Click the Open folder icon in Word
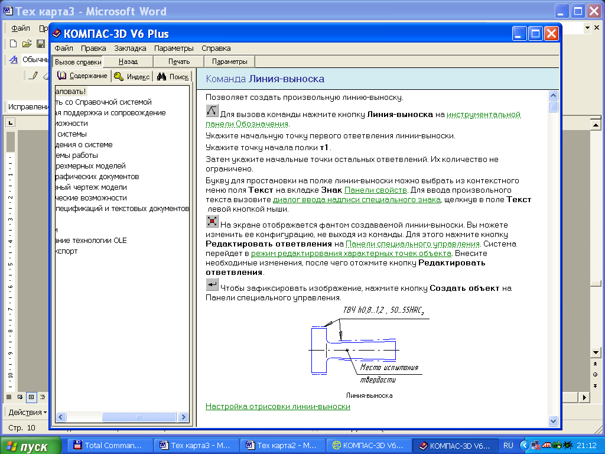This screenshot has width=605, height=454. [x=27, y=44]
